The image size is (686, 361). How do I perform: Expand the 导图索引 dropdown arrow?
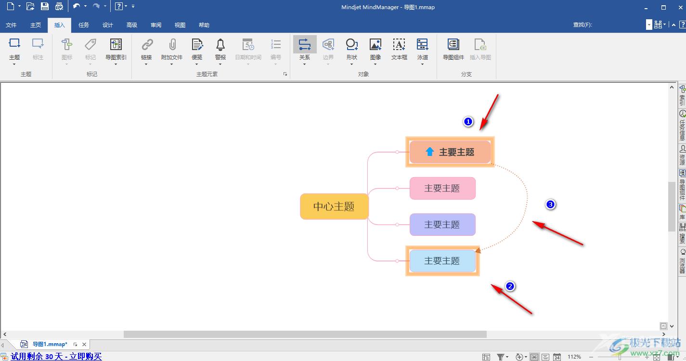point(116,64)
